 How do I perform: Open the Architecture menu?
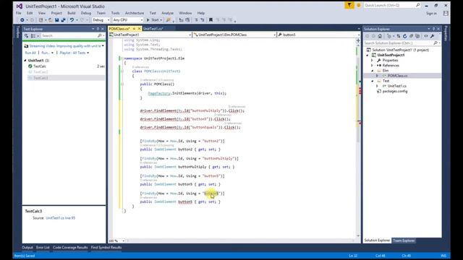coord(135,13)
